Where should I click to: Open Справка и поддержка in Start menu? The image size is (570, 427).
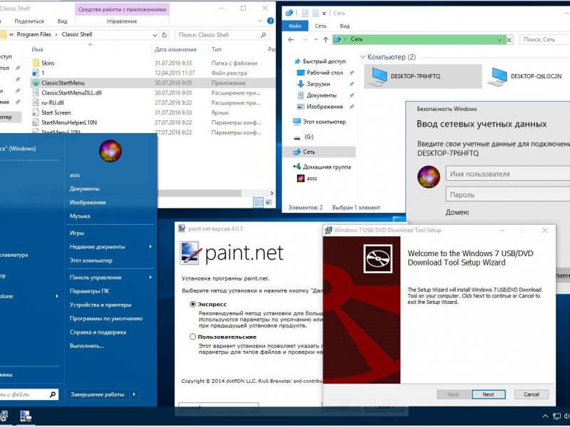98,332
